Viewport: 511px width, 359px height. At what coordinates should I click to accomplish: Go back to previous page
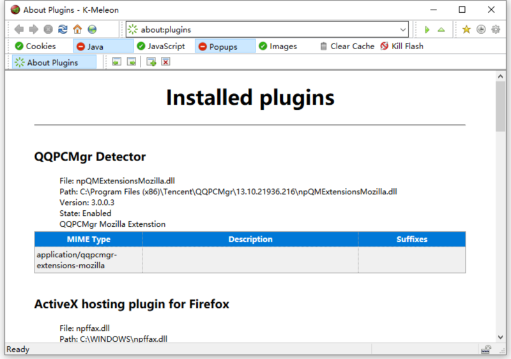(19, 29)
